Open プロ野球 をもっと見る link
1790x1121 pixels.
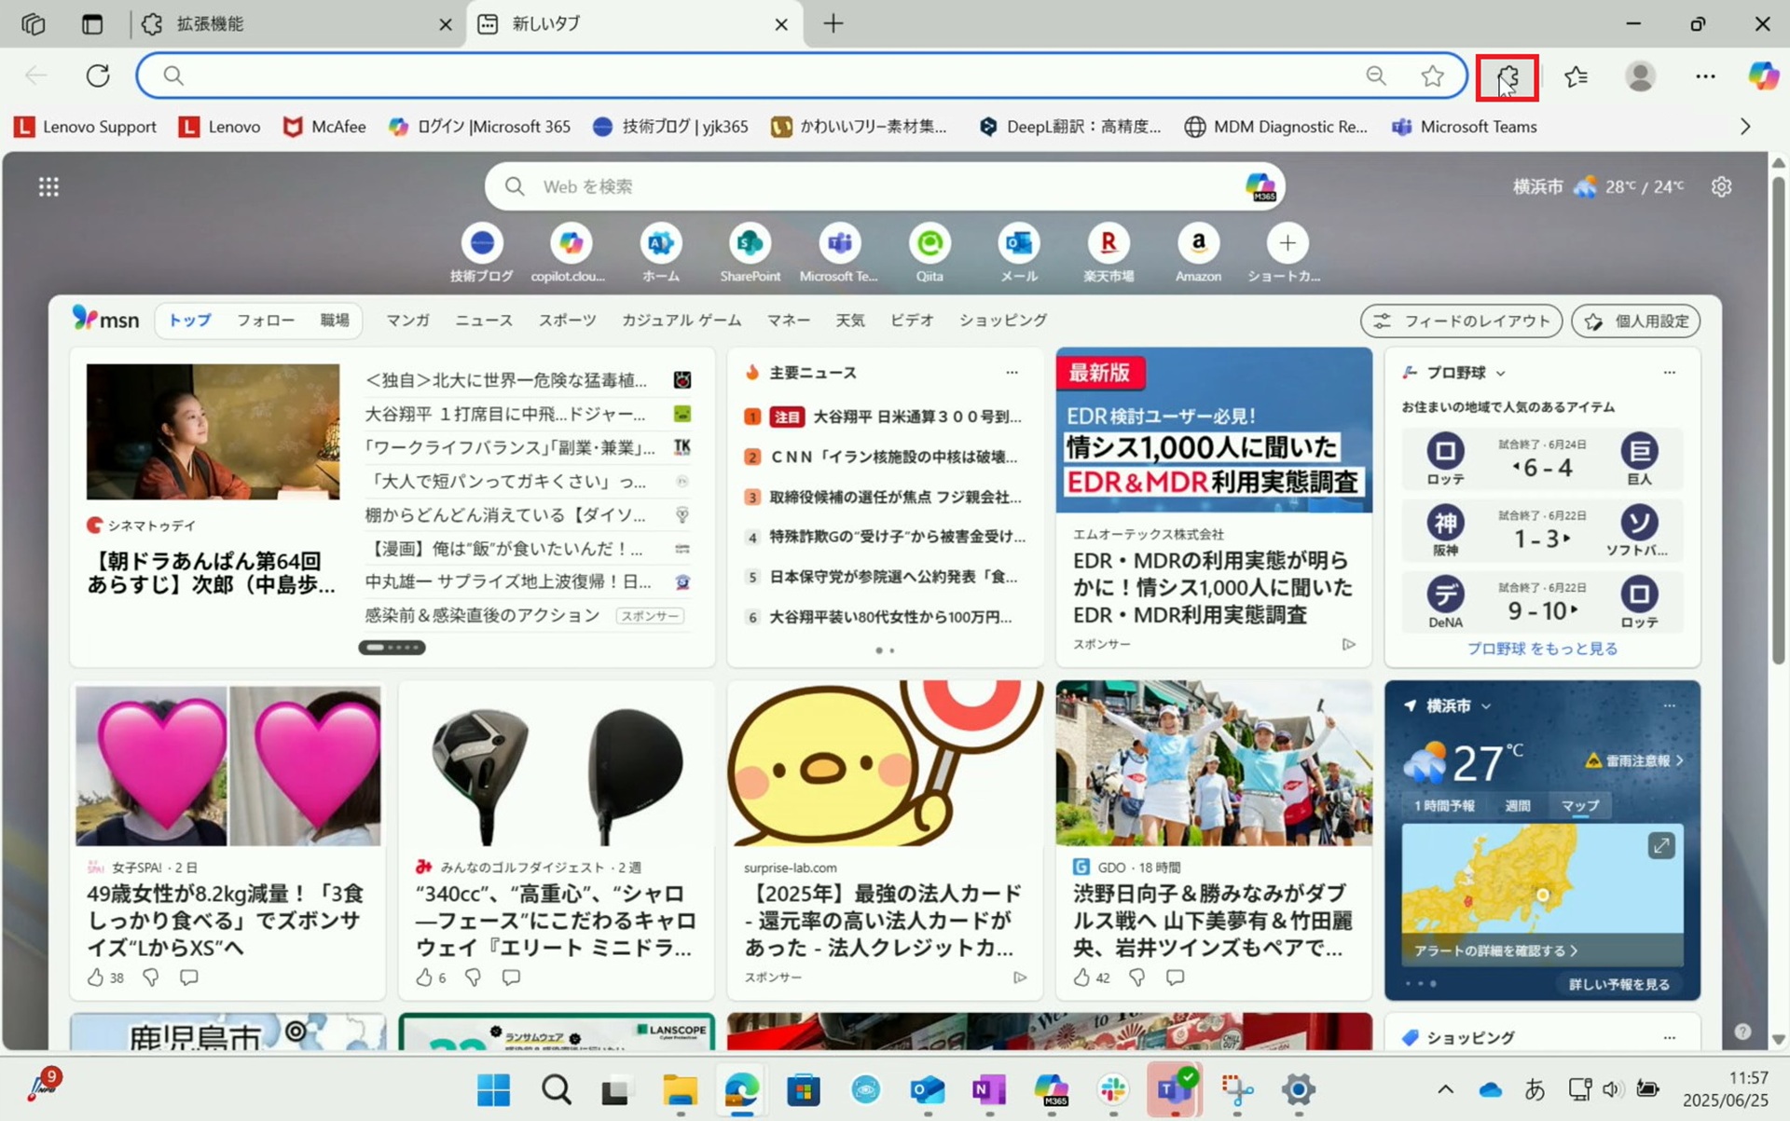1542,649
